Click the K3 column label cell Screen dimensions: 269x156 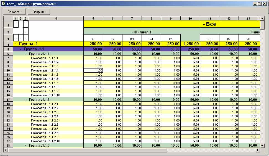pyautogui.click(x=132, y=39)
